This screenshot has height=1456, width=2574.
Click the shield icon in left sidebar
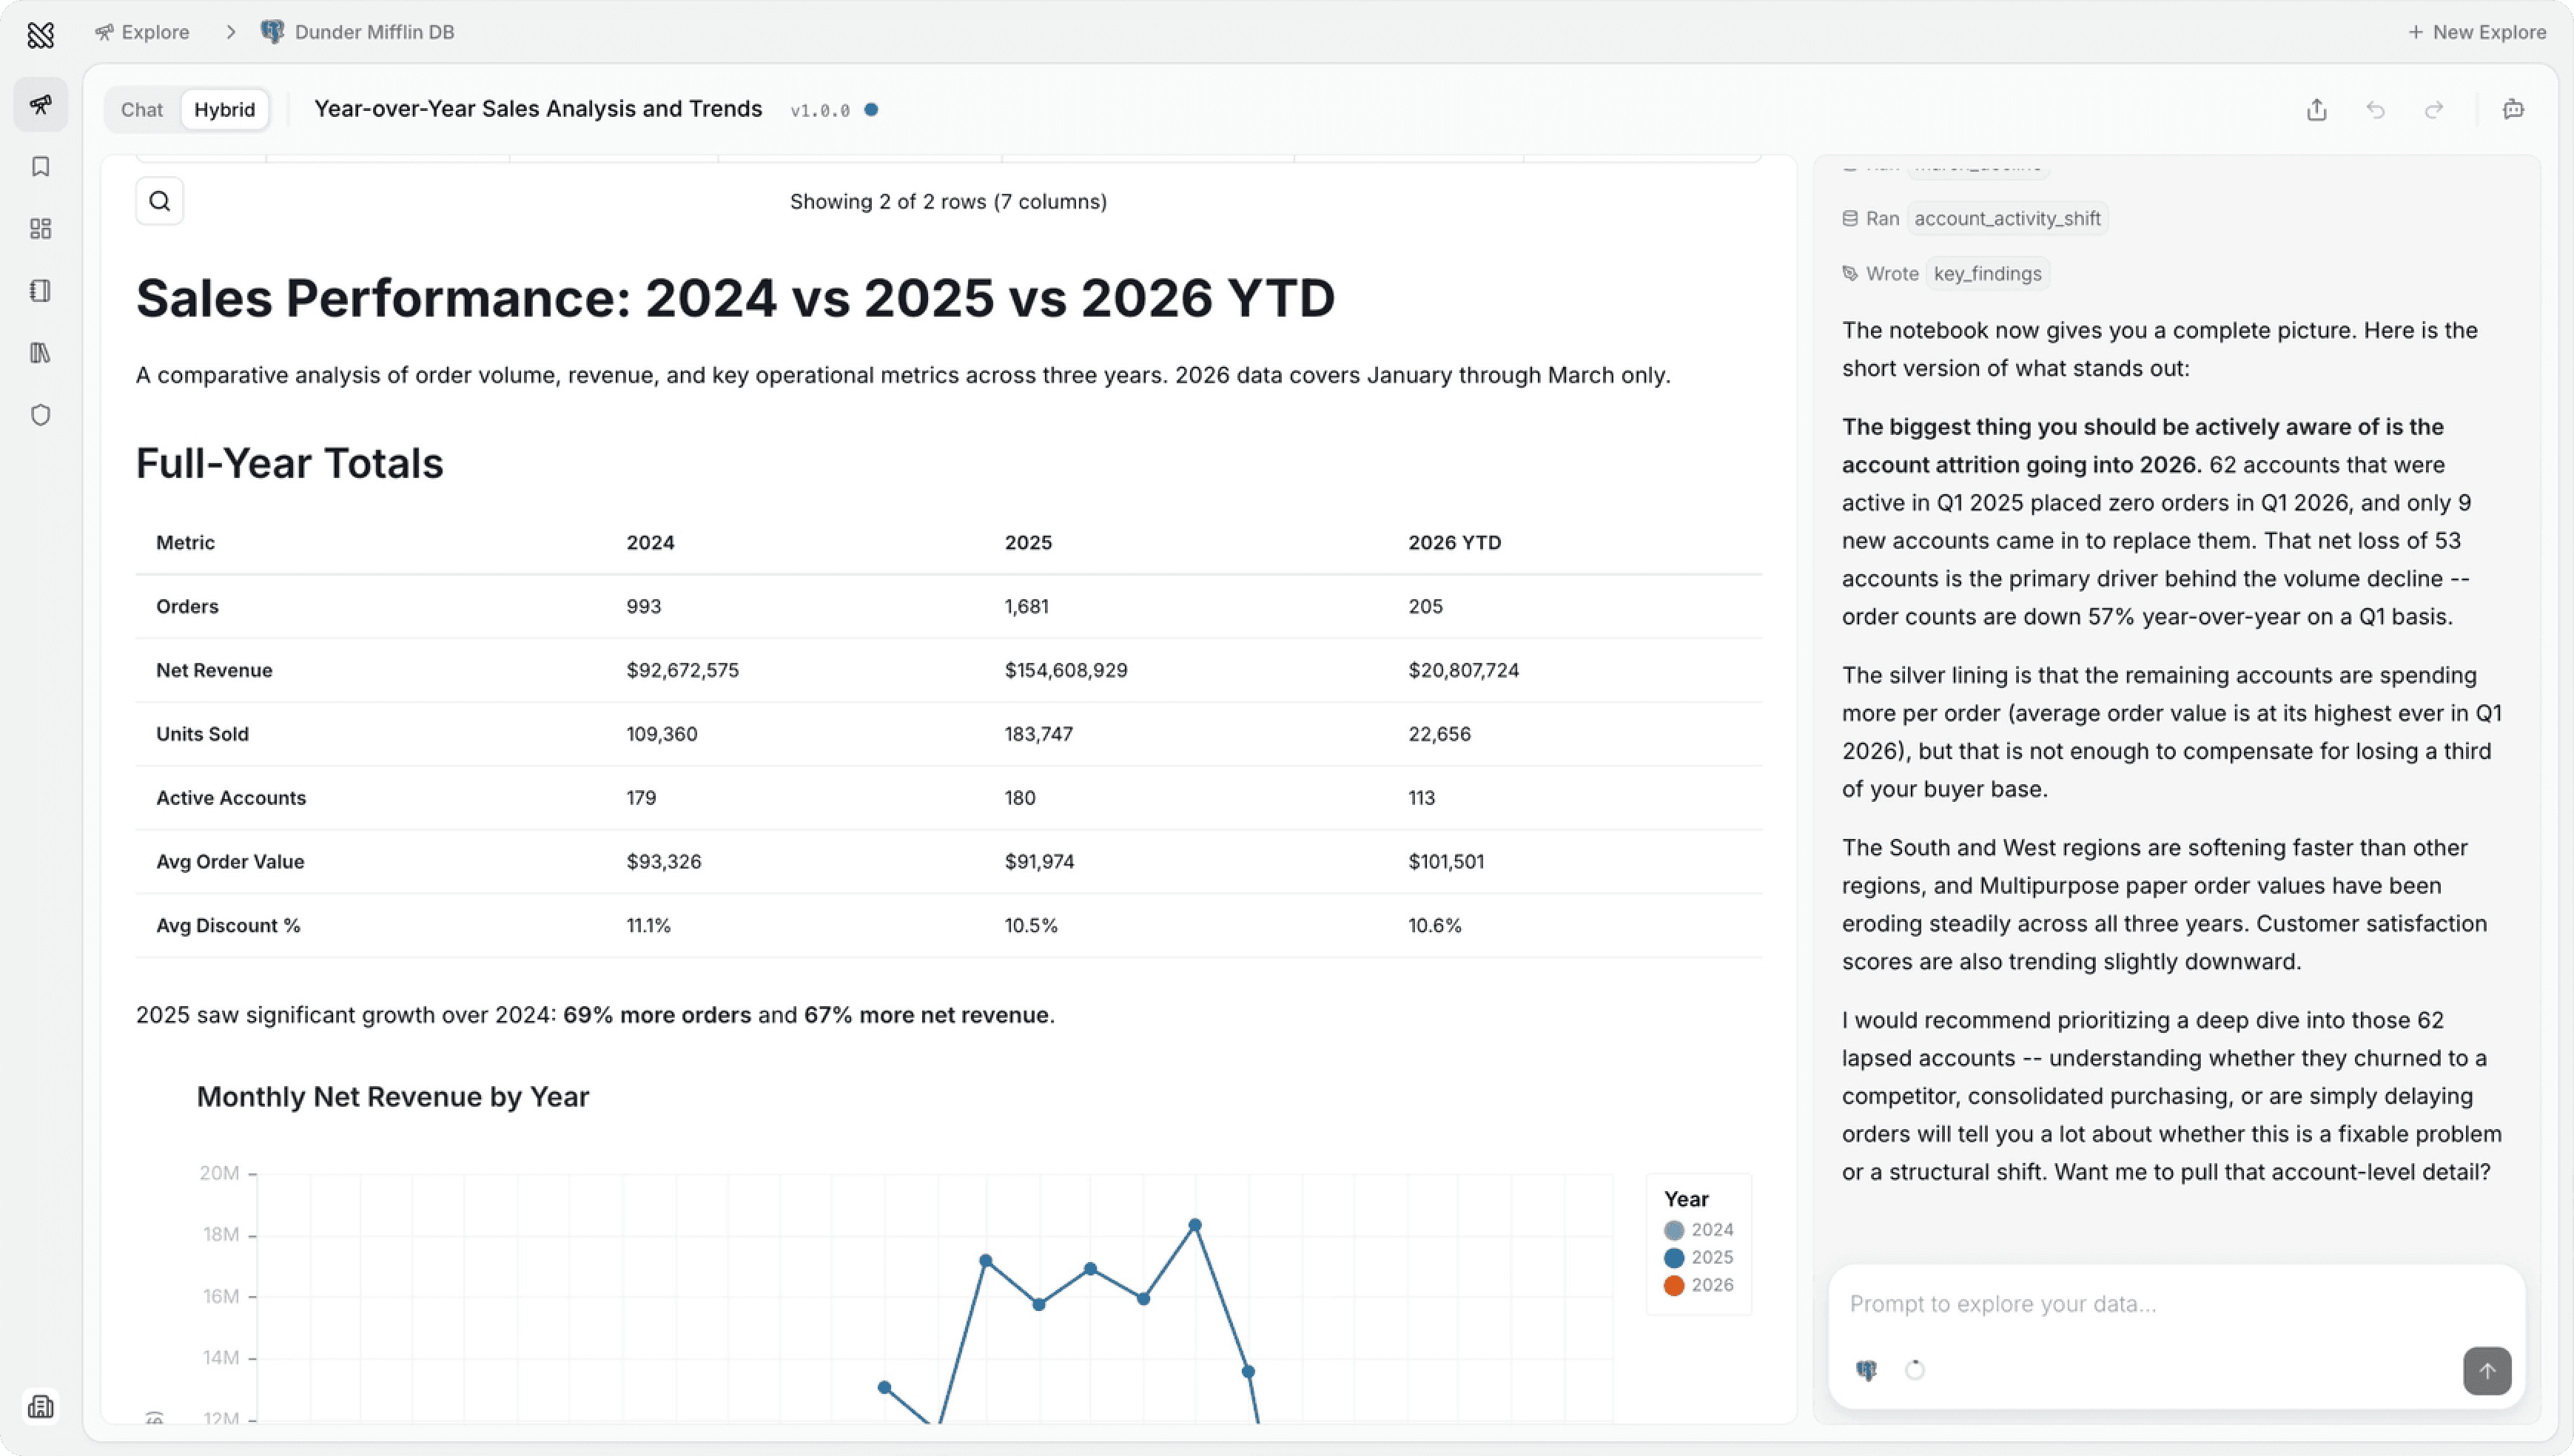pyautogui.click(x=41, y=415)
